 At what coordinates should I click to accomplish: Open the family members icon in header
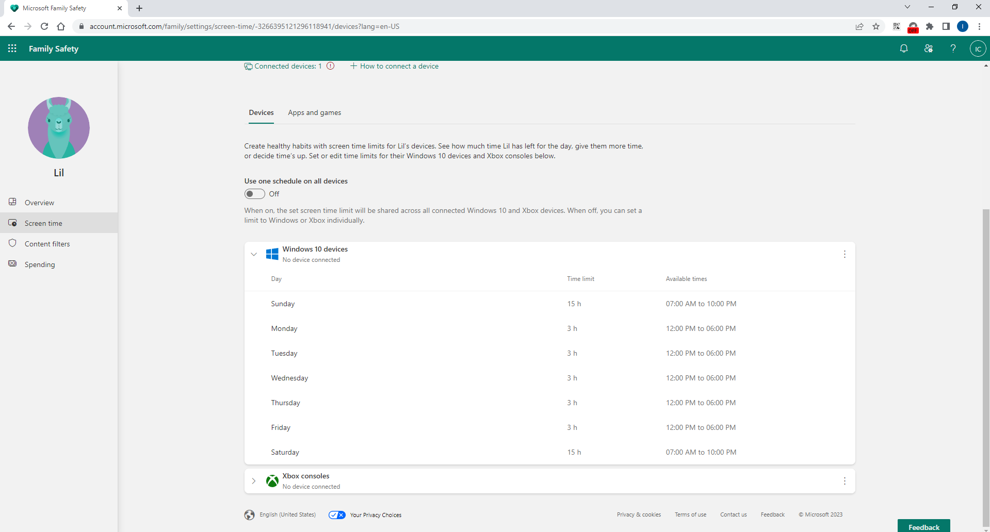pos(929,48)
